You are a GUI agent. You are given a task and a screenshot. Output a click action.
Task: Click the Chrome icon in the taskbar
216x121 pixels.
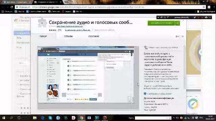[81, 118]
